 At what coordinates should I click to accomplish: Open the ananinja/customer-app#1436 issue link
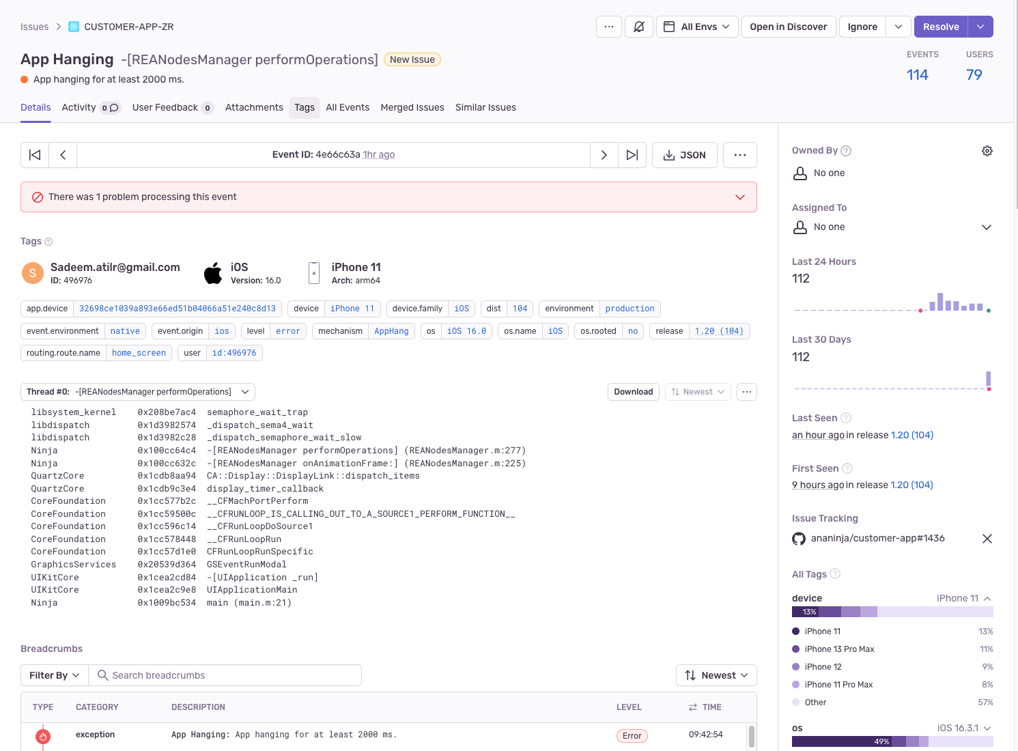pos(878,538)
